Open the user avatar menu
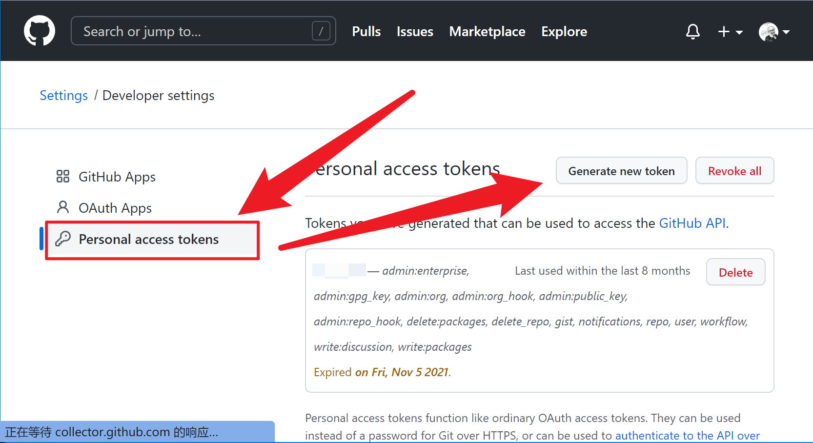813x443 pixels. [x=774, y=32]
